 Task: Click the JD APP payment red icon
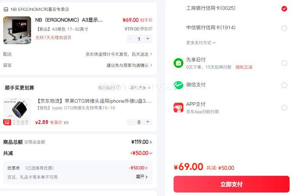(178, 108)
